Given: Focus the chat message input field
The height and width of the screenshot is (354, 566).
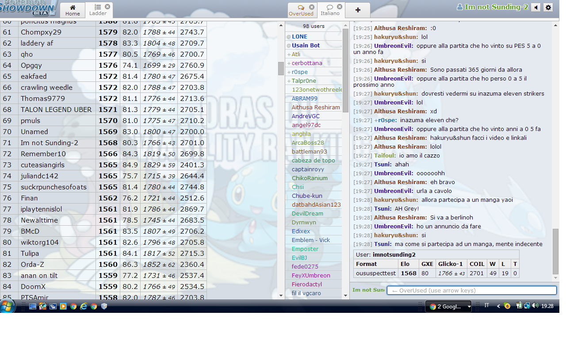Looking at the screenshot, I should (x=471, y=290).
